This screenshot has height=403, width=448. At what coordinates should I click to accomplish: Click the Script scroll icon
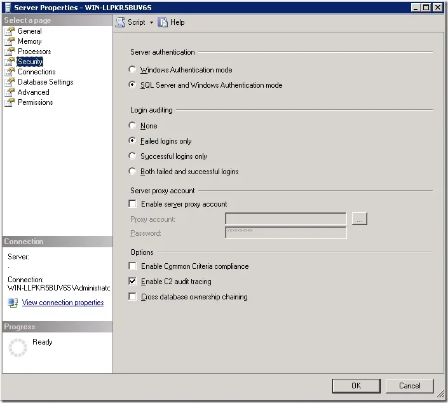pyautogui.click(x=120, y=22)
